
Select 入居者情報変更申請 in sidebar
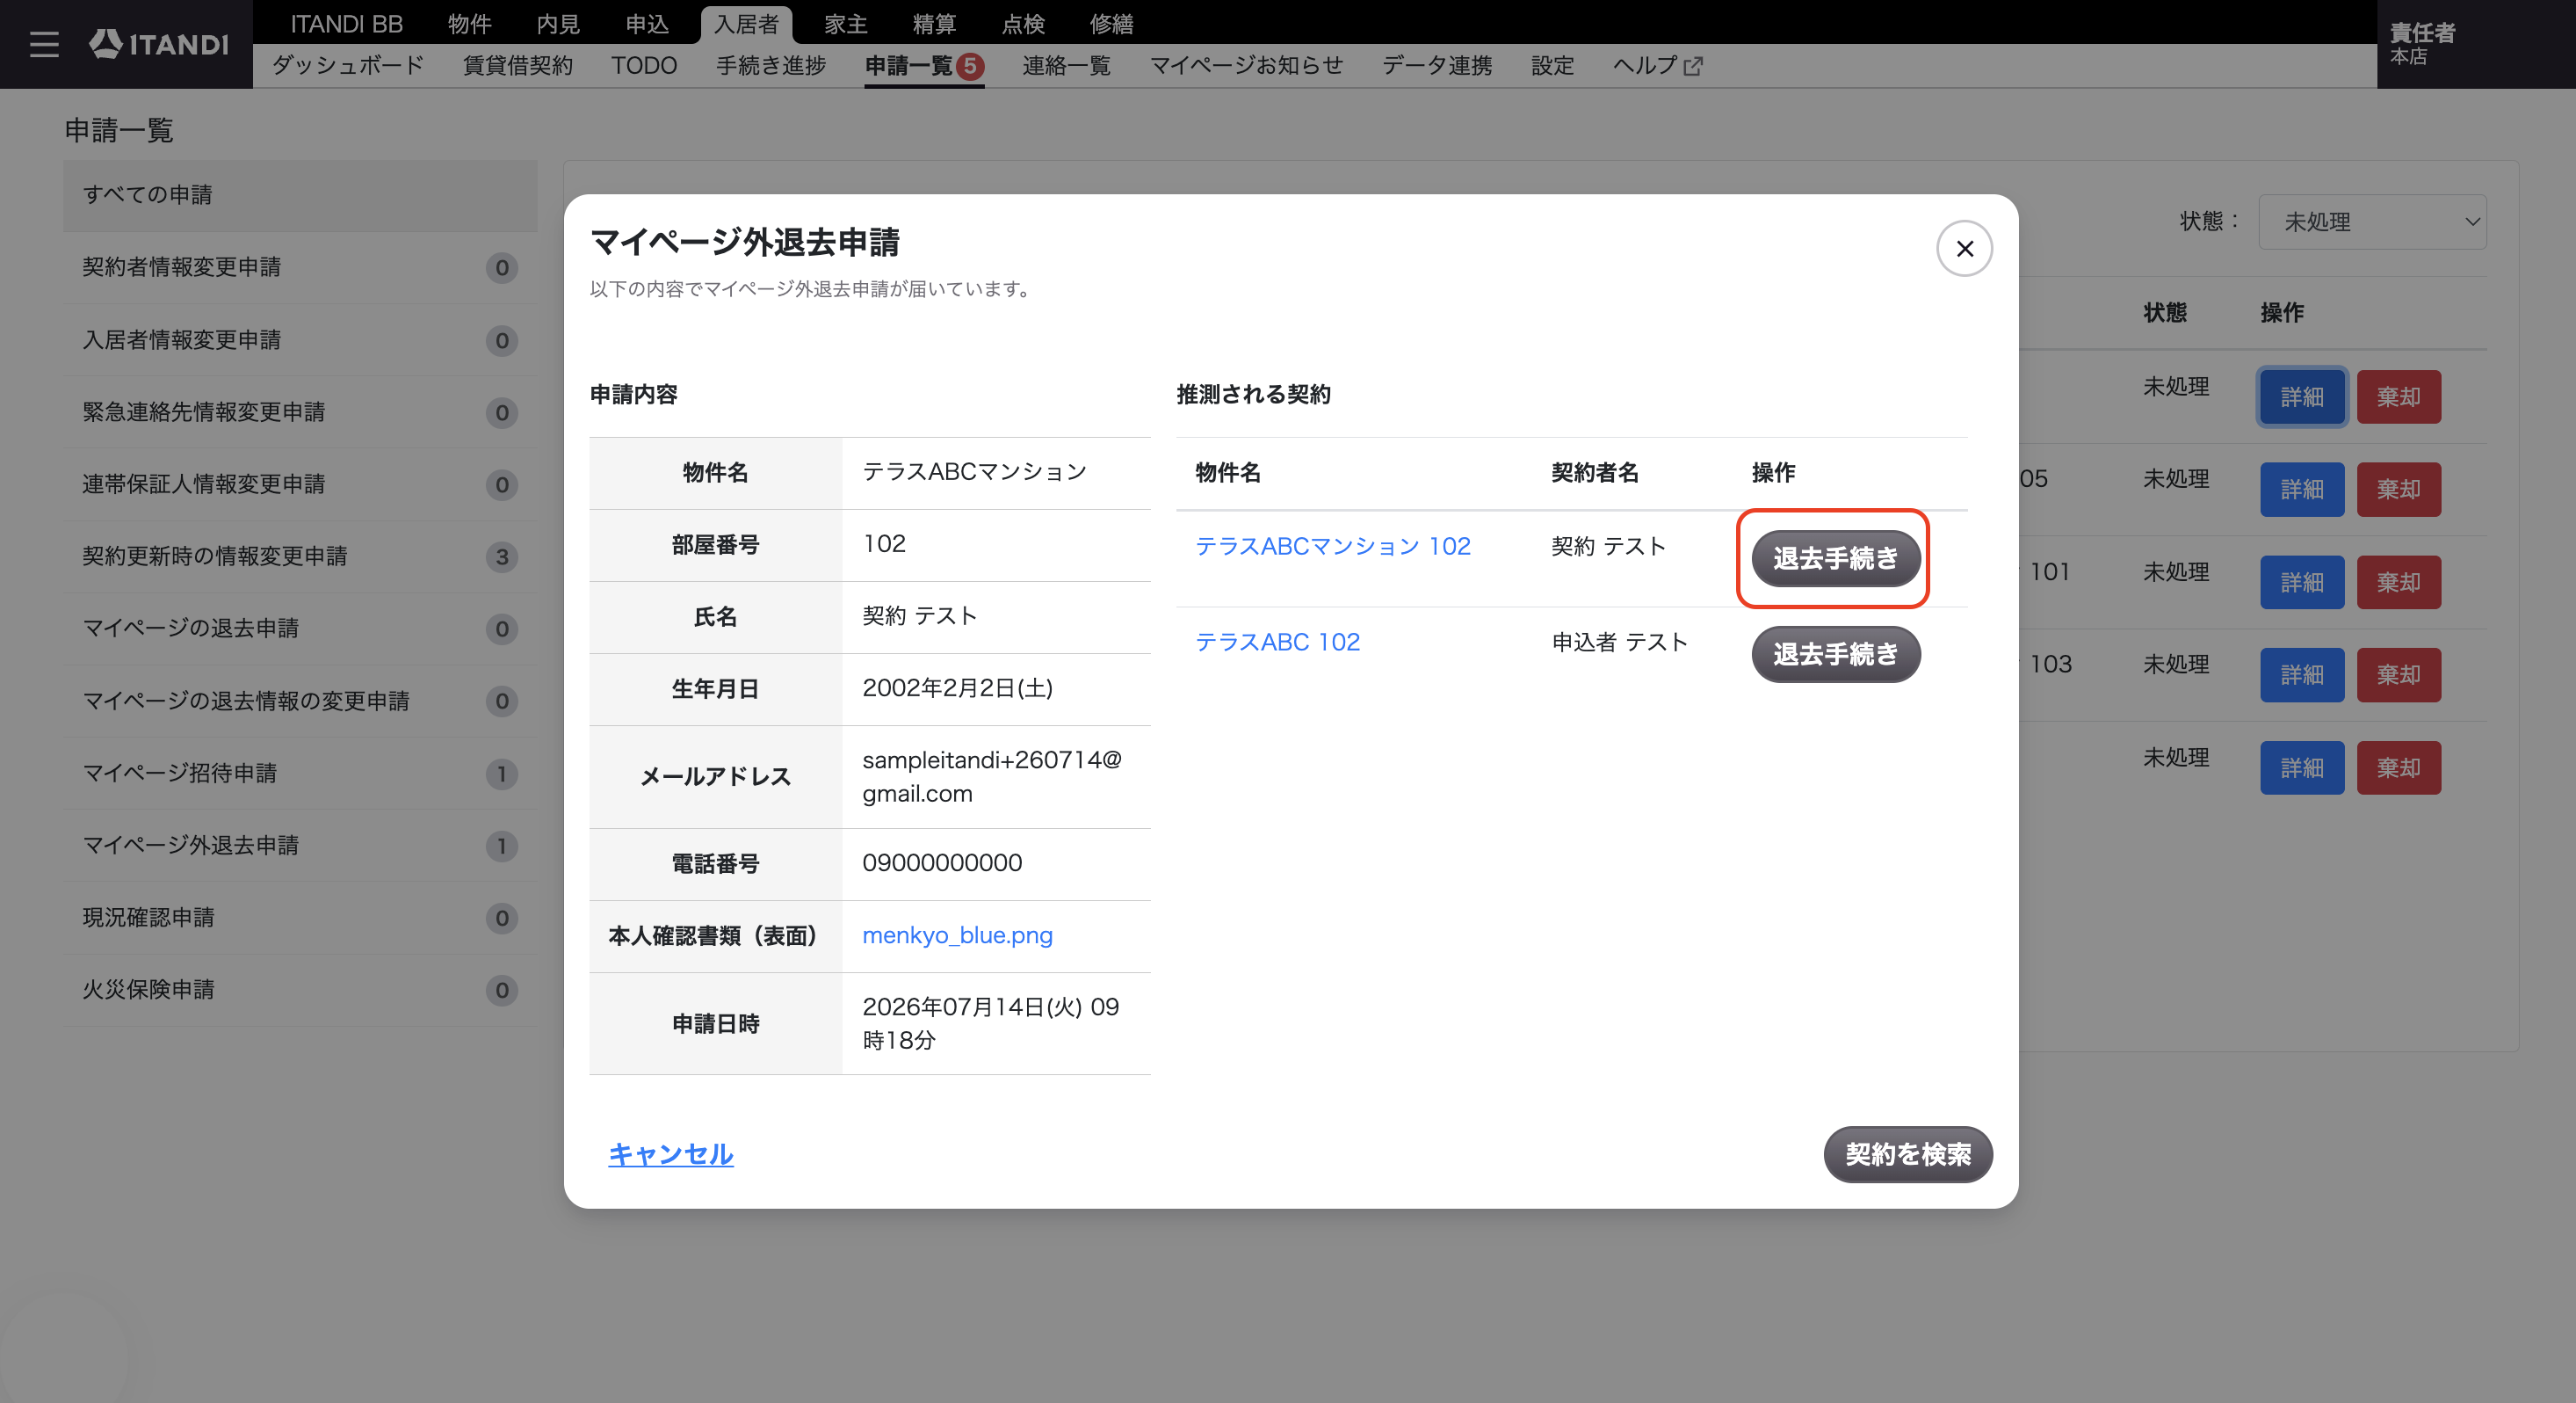pyautogui.click(x=300, y=340)
